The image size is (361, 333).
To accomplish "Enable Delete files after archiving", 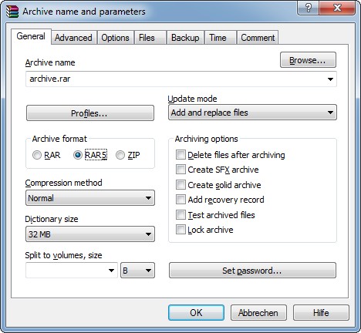I will click(180, 155).
